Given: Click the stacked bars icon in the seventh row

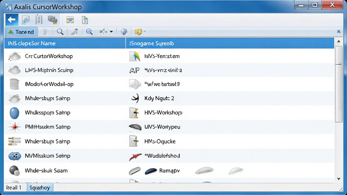Looking at the screenshot, I should pyautogui.click(x=14, y=141).
